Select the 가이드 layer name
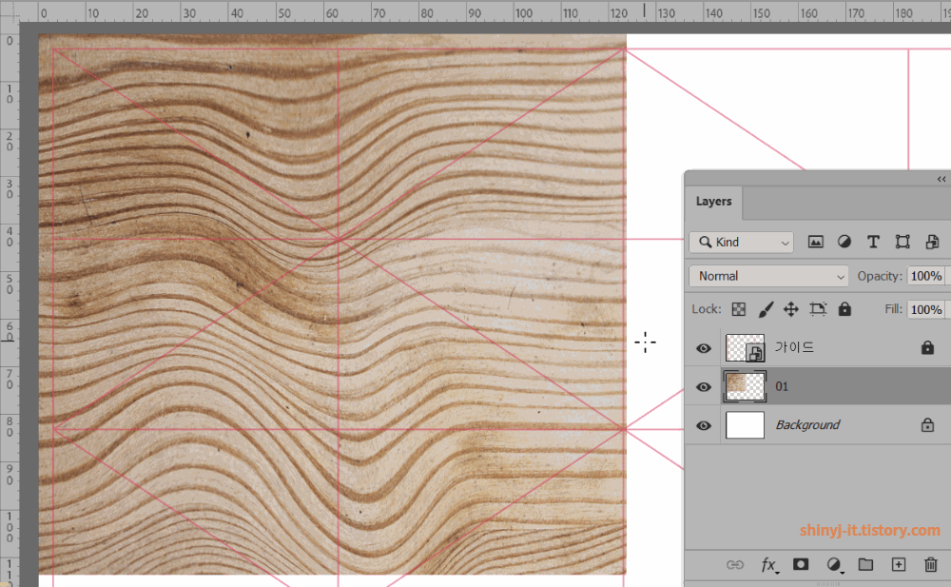 pyautogui.click(x=794, y=348)
